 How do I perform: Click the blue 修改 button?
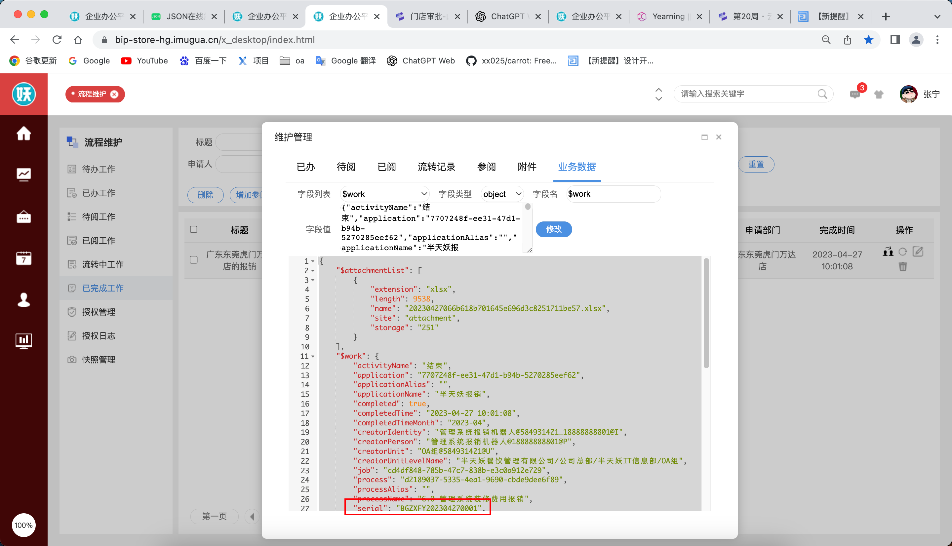[x=553, y=229]
